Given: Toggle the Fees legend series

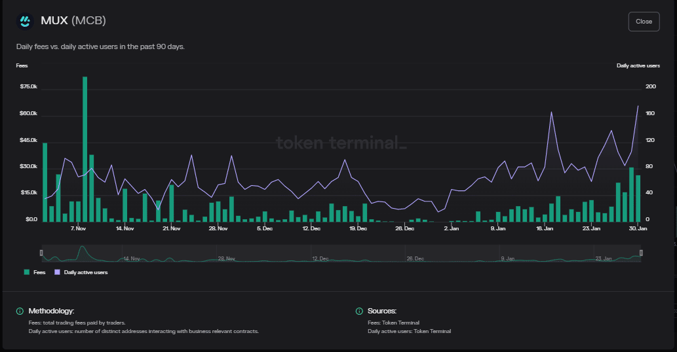Looking at the screenshot, I should 35,272.
